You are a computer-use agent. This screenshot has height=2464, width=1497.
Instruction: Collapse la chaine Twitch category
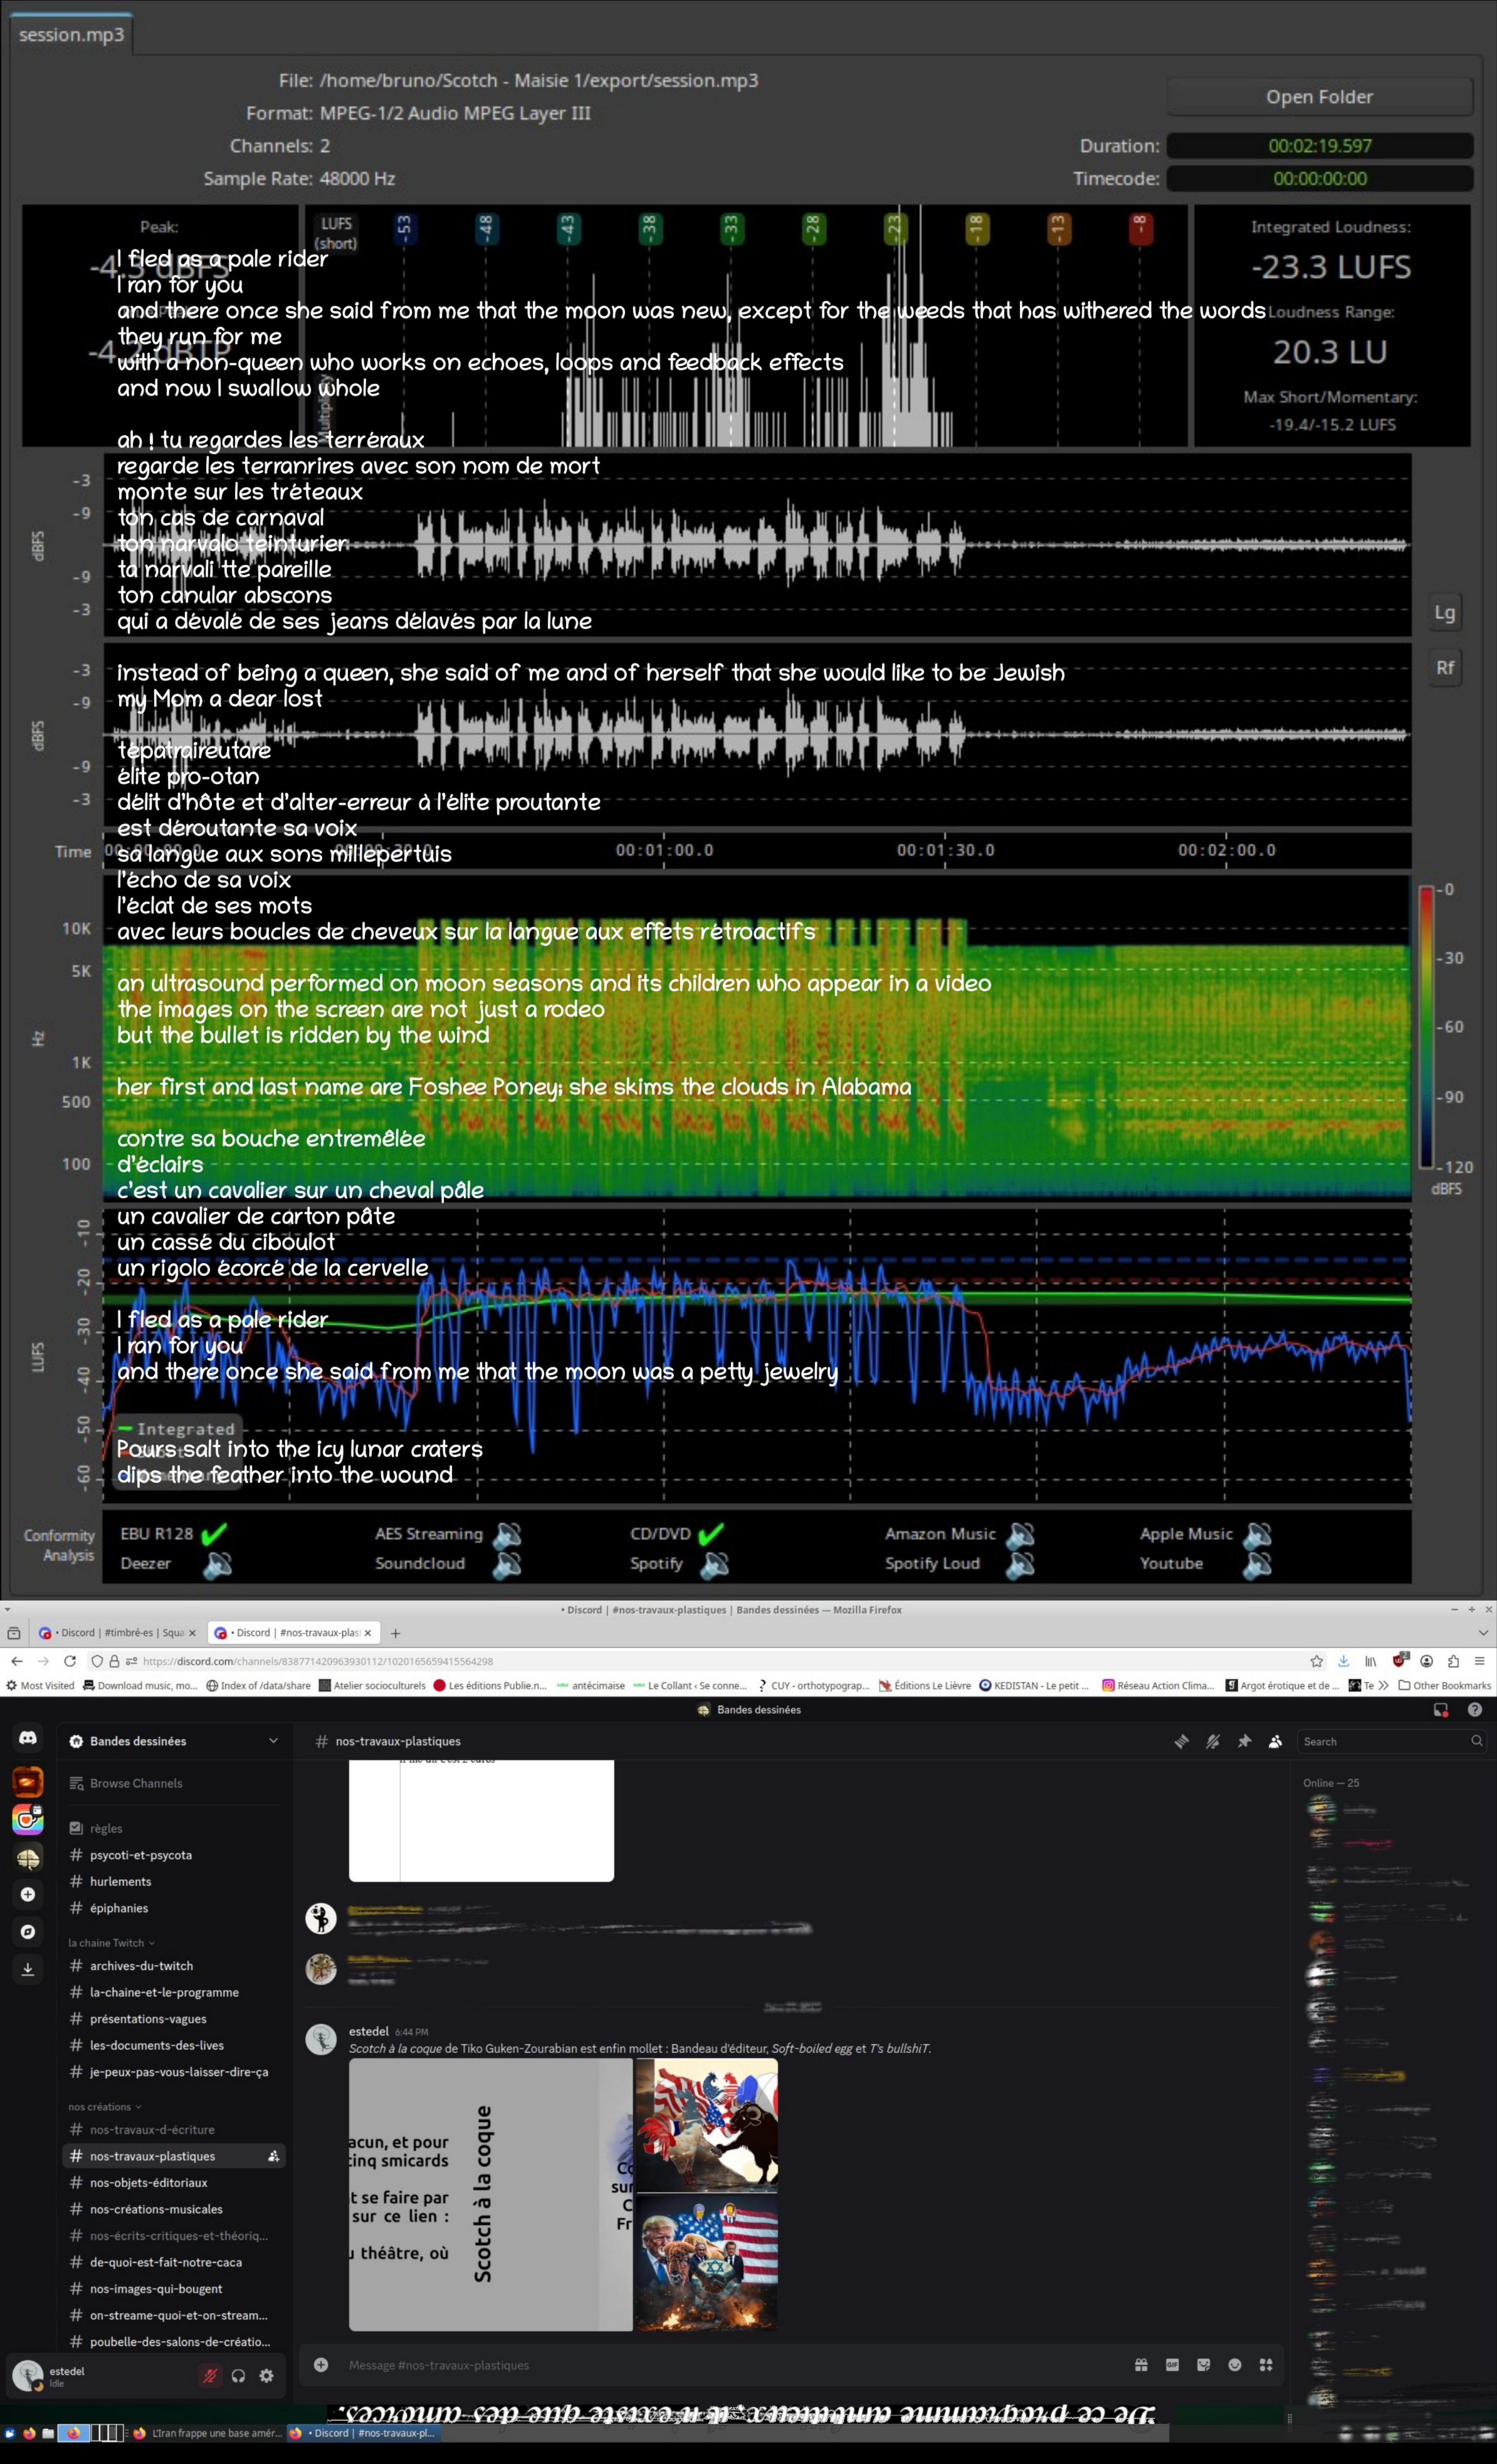(x=111, y=1943)
